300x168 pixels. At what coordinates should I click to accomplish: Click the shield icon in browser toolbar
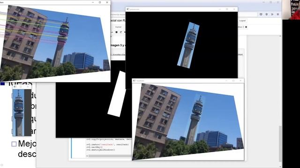pyautogui.click(x=267, y=14)
